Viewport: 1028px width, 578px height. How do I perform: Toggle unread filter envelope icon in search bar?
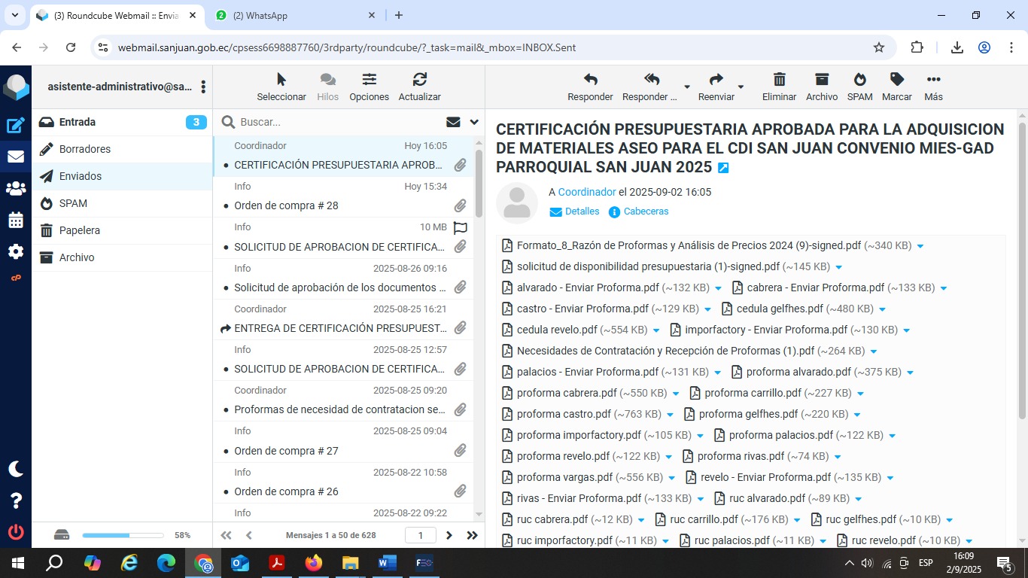point(453,122)
